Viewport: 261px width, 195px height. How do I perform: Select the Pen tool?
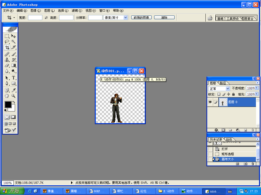click(7, 83)
